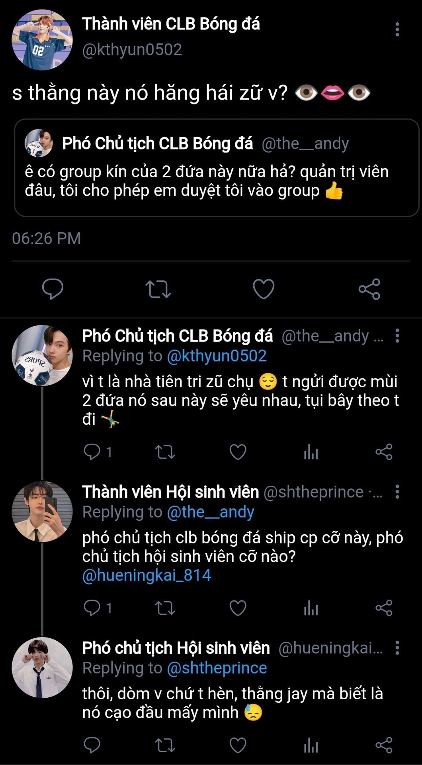
Task: Share the main tweet
Action: tap(369, 289)
